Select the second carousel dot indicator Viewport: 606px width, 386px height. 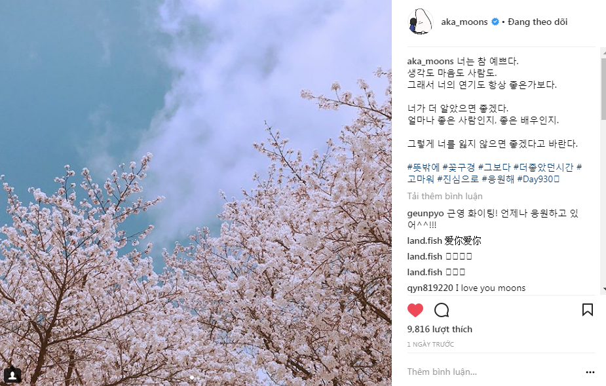pos(198,377)
